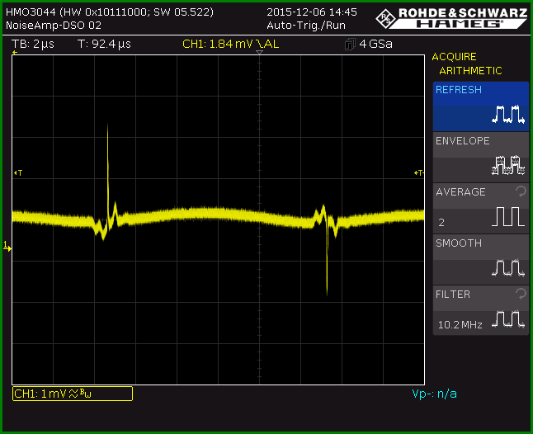Click the Envelope waveform icon
533x434 pixels.
point(508,165)
